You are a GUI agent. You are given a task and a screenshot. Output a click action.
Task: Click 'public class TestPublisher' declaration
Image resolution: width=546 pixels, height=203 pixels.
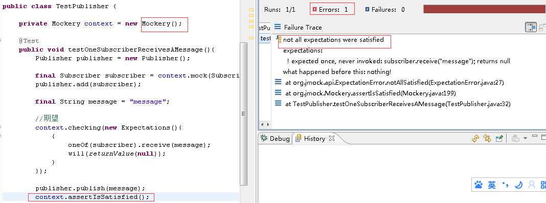(x=59, y=6)
